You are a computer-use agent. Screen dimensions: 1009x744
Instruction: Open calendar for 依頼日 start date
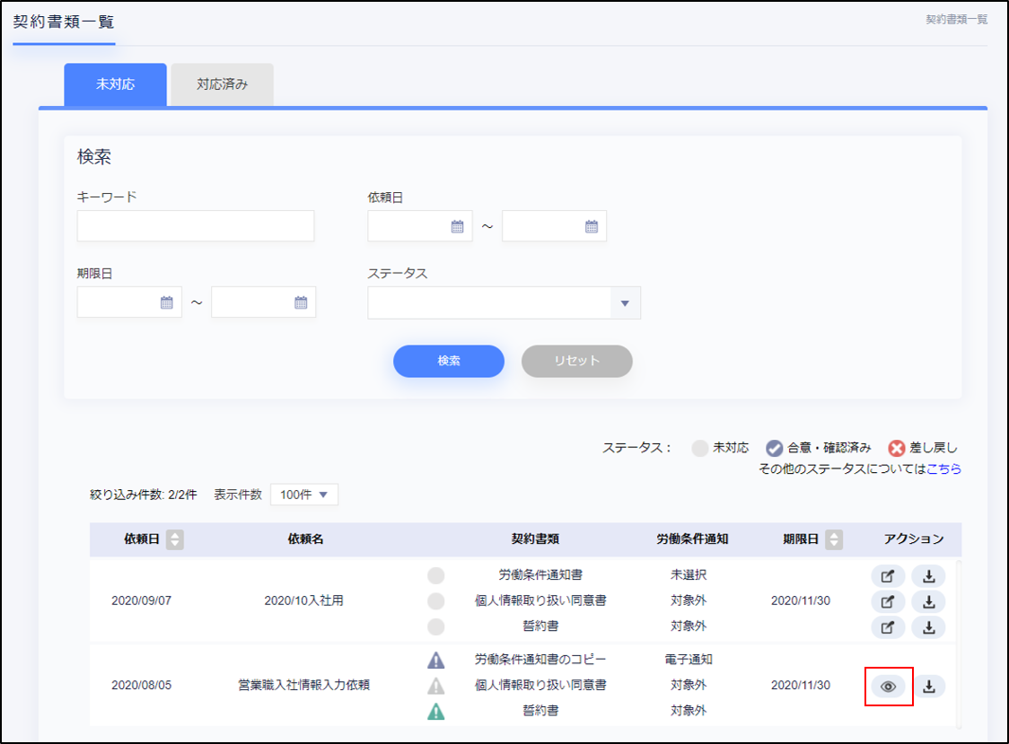pos(457,227)
